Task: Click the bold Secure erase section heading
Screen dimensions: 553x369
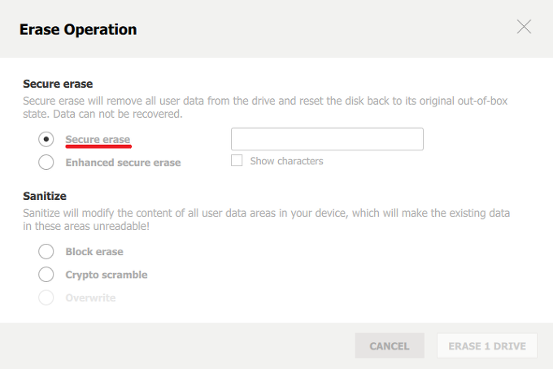Action: tap(58, 84)
